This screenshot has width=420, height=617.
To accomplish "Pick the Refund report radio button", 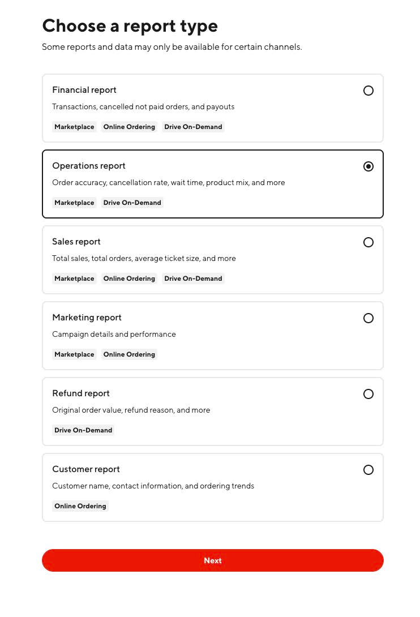I will click(x=368, y=395).
